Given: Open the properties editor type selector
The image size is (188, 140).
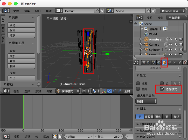Looking at the screenshot, I should (x=136, y=62).
